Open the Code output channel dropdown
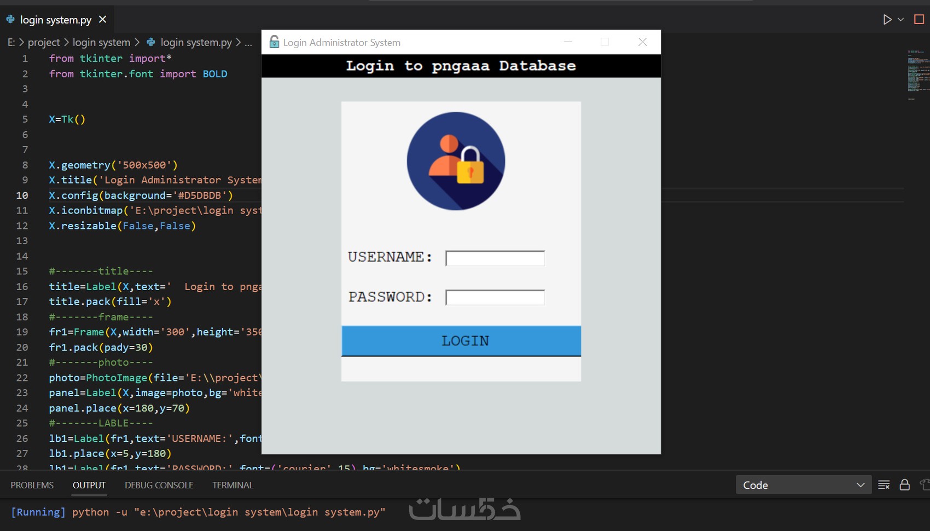 pyautogui.click(x=804, y=485)
